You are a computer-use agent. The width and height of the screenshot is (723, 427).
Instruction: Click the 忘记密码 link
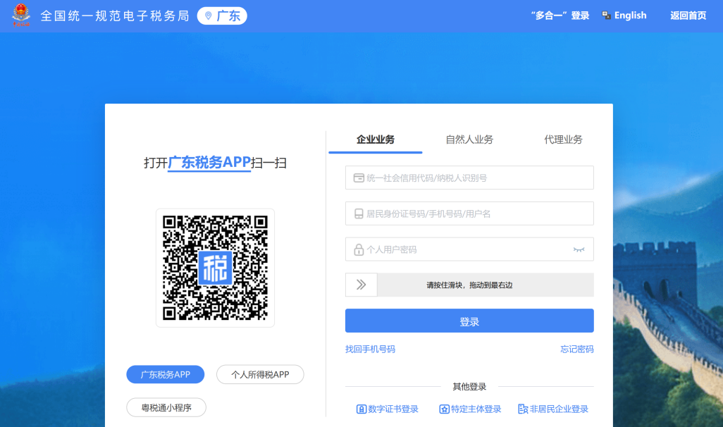tap(576, 349)
